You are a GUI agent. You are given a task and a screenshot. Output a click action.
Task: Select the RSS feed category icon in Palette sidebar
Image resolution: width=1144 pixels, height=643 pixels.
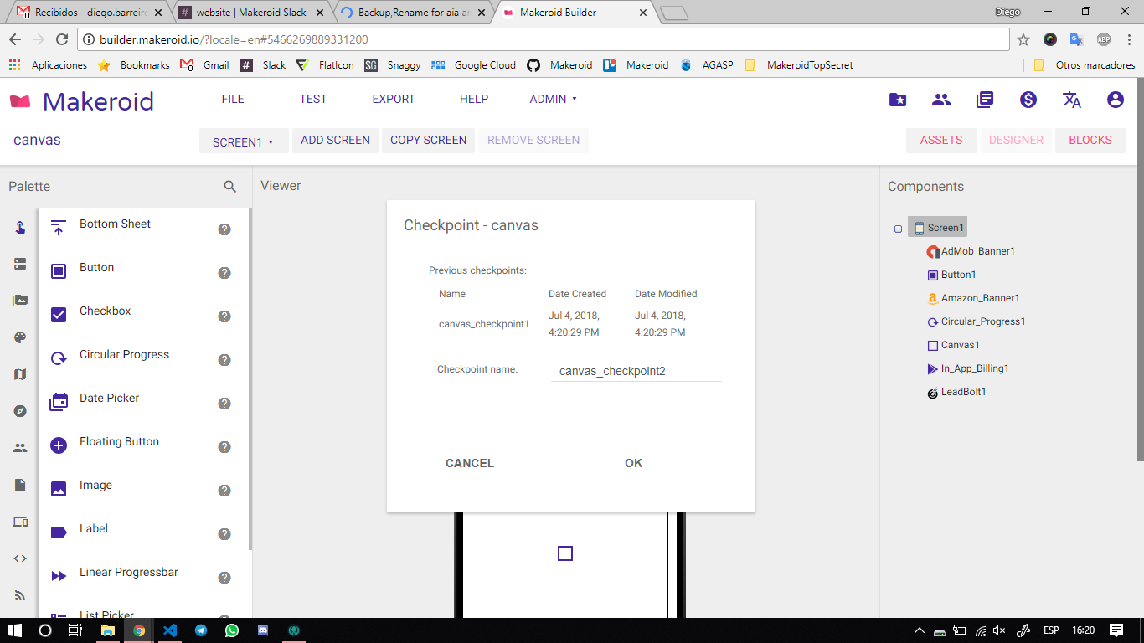tap(20, 595)
